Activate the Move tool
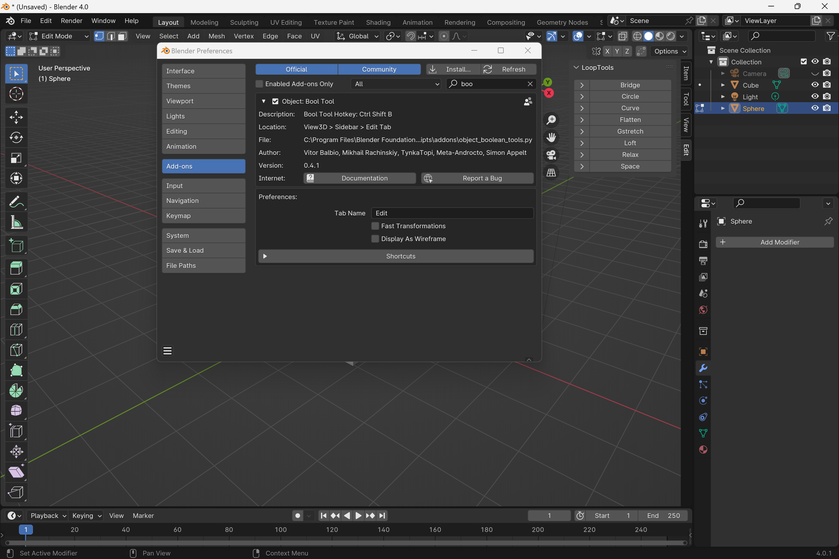839x559 pixels. click(x=16, y=117)
